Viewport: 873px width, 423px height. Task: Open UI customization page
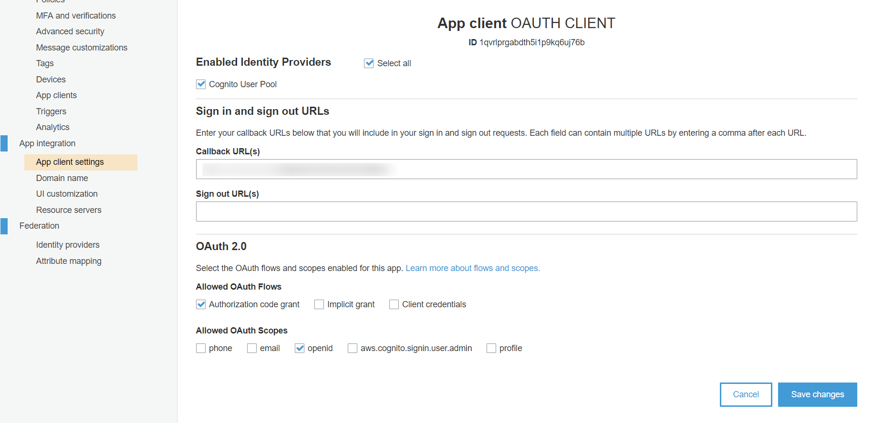coord(67,194)
